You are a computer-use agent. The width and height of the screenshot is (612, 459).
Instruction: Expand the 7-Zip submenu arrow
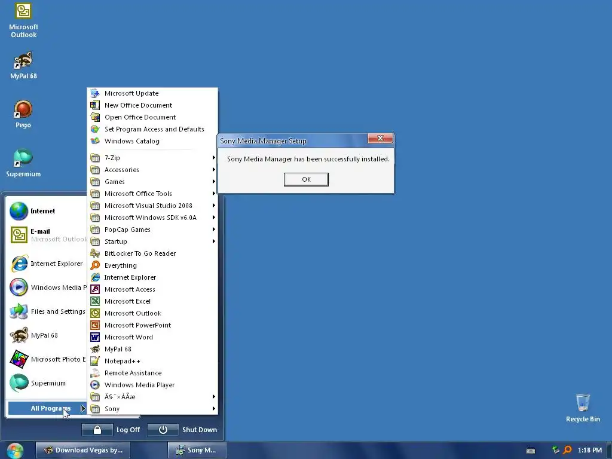click(213, 158)
